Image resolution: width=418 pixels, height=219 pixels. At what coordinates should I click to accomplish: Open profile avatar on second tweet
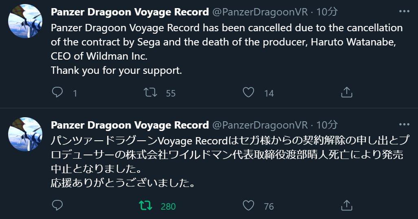pyautogui.click(x=25, y=134)
